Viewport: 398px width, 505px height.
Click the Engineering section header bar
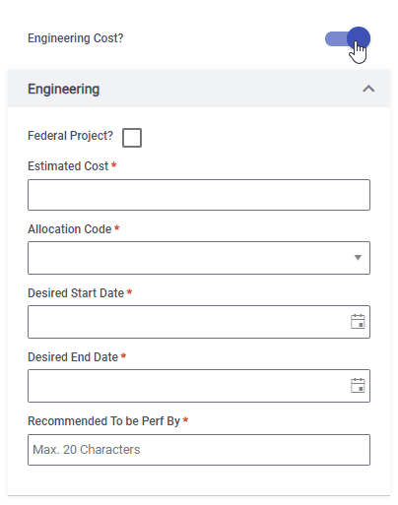tap(199, 89)
